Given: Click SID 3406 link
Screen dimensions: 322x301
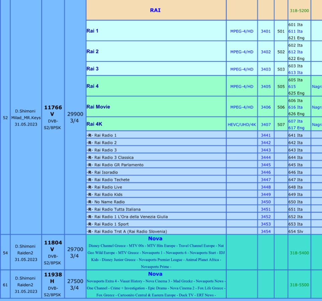Looking at the screenshot, I should [x=266, y=107].
